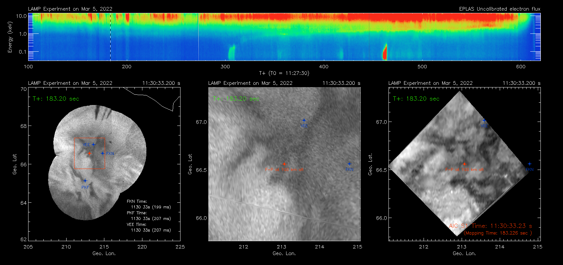This screenshot has width=563, height=265.
Task: Click the red 'F-P at 100 km alt' label in right panel
Action: click(464, 170)
